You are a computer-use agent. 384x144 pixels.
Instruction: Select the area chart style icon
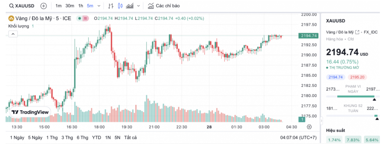[129, 6]
